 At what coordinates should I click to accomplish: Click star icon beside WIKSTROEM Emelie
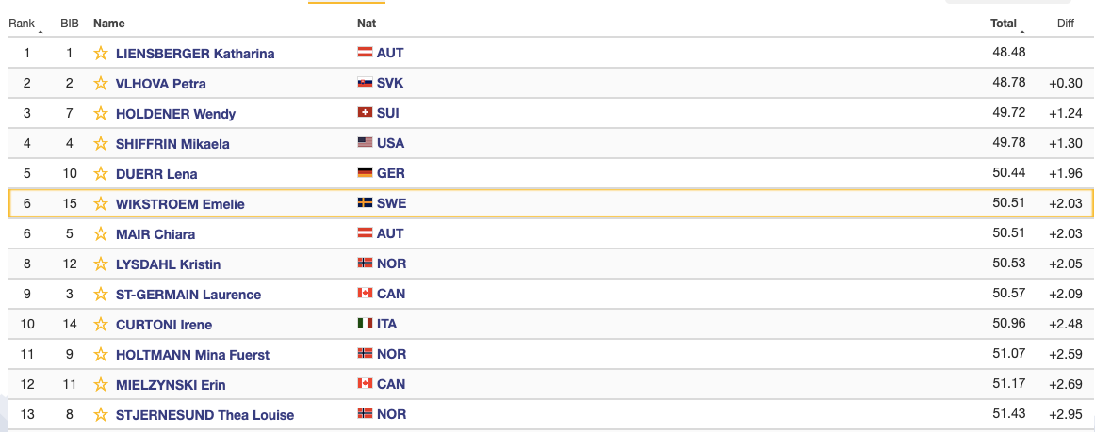coord(101,204)
